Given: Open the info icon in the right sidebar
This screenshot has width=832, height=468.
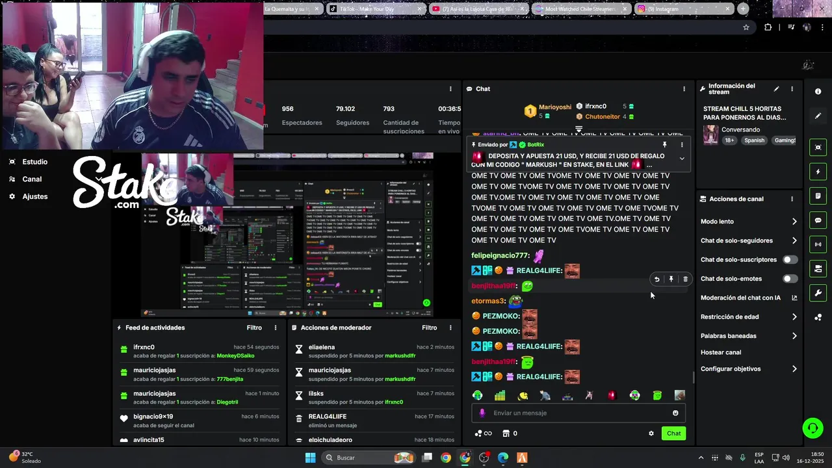Looking at the screenshot, I should coord(818,92).
